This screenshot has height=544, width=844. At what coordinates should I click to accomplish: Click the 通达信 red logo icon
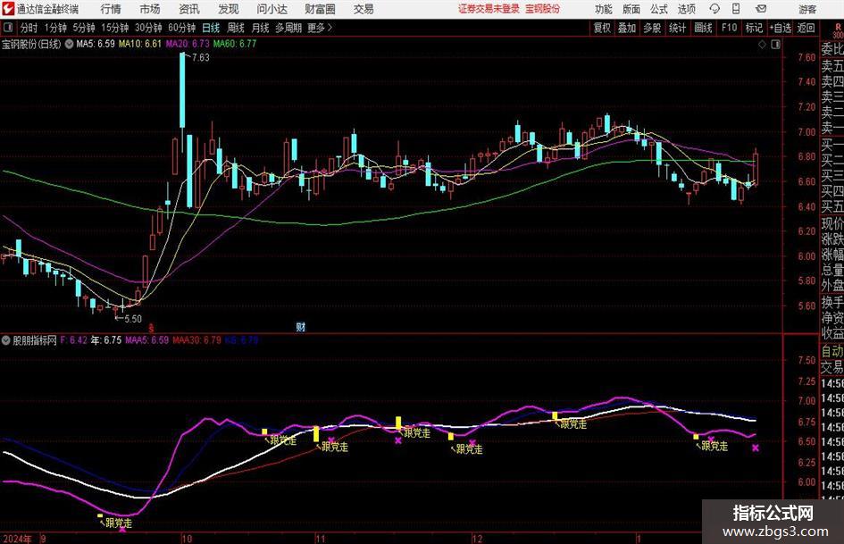tap(8, 9)
